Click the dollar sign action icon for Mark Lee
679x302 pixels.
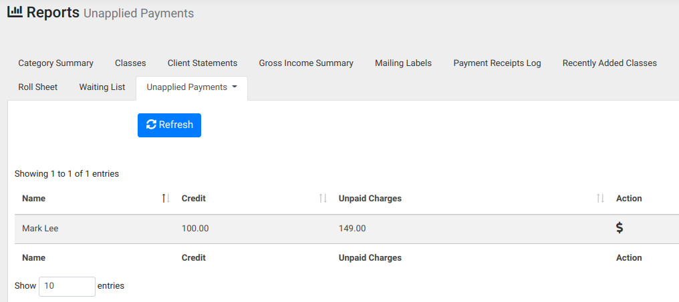click(620, 228)
